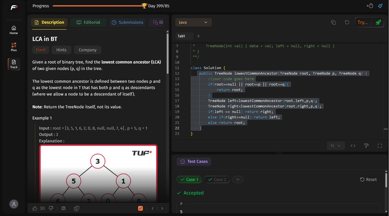
Task: Open the Plus section in sidebar
Action: [x=14, y=47]
